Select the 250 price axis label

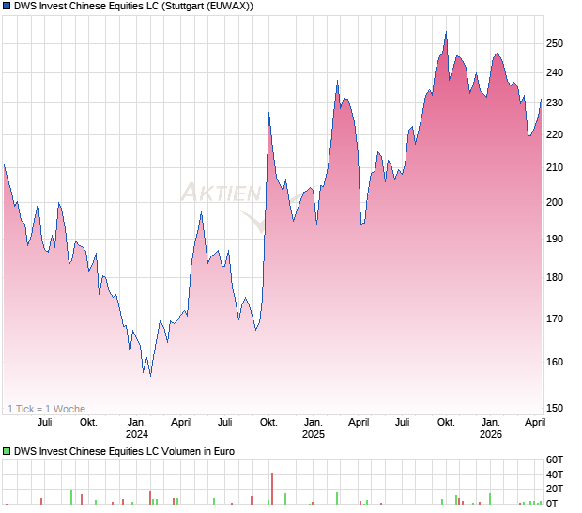[555, 43]
